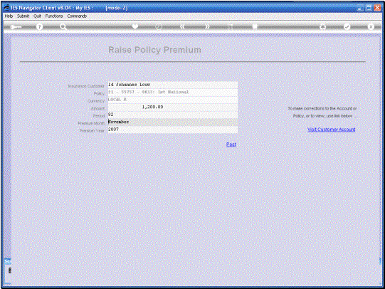Click the circled X toolbar icon
Viewport: 385px width, 289px height.
click(x=371, y=26)
